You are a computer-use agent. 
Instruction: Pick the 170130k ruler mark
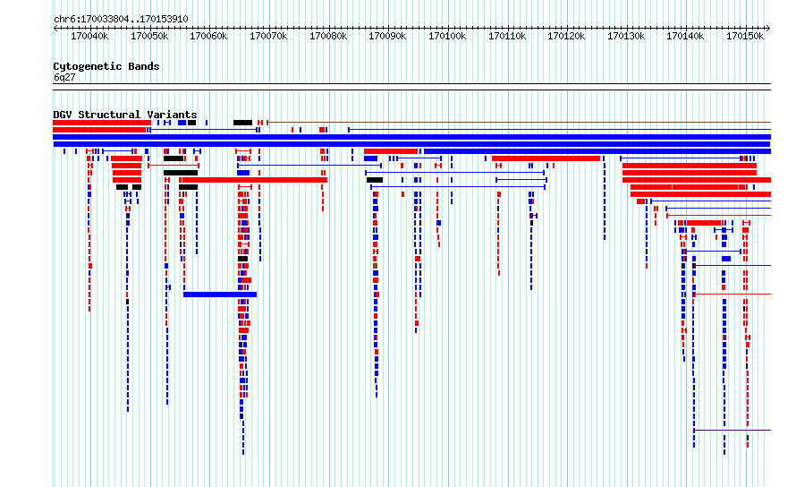[x=626, y=36]
